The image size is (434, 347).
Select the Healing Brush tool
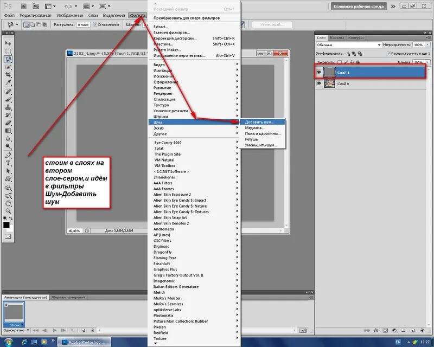8,92
